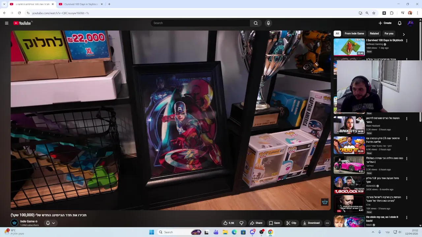Open the YouTube hamburger guide menu
This screenshot has height=237, width=422.
coord(7,23)
